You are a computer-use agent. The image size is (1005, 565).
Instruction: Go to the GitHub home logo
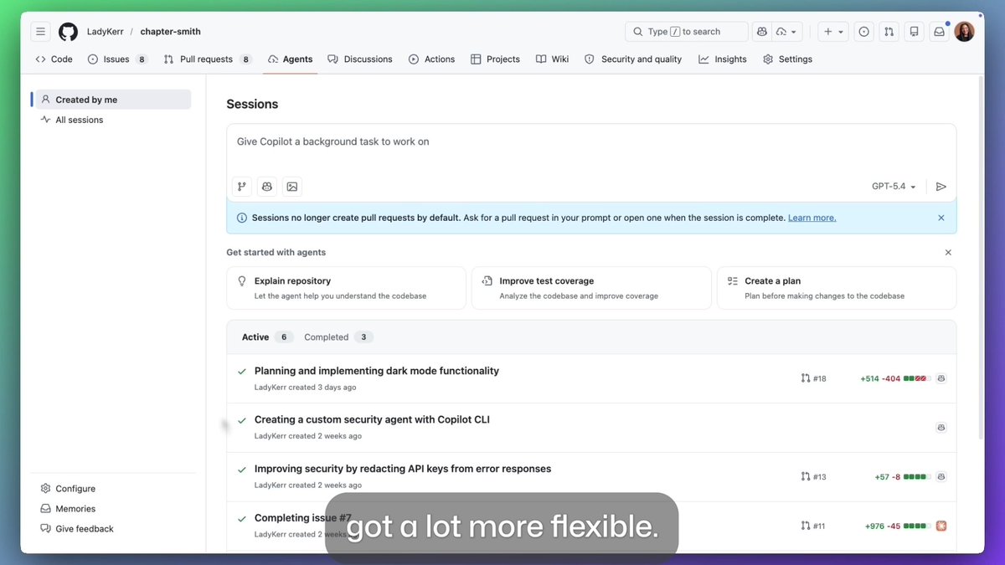[68, 32]
